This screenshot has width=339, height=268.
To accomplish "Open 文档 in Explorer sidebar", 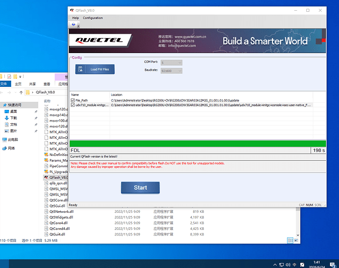I will pyautogui.click(x=13, y=124).
